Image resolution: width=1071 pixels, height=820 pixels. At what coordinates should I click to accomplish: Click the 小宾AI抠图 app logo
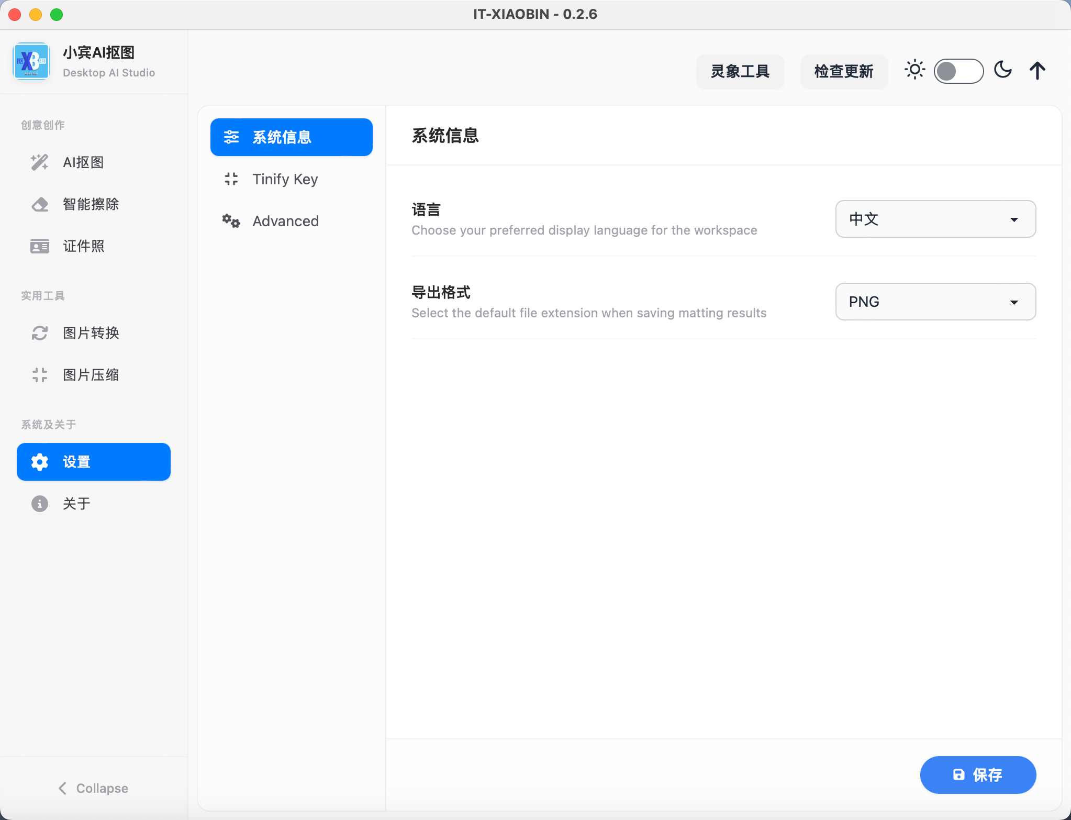tap(31, 61)
